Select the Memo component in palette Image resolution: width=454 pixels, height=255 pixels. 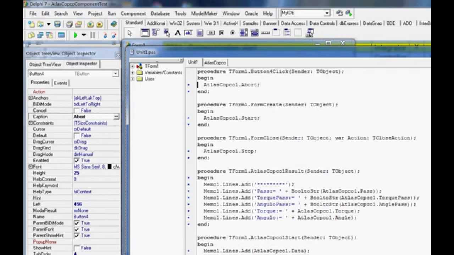200,33
